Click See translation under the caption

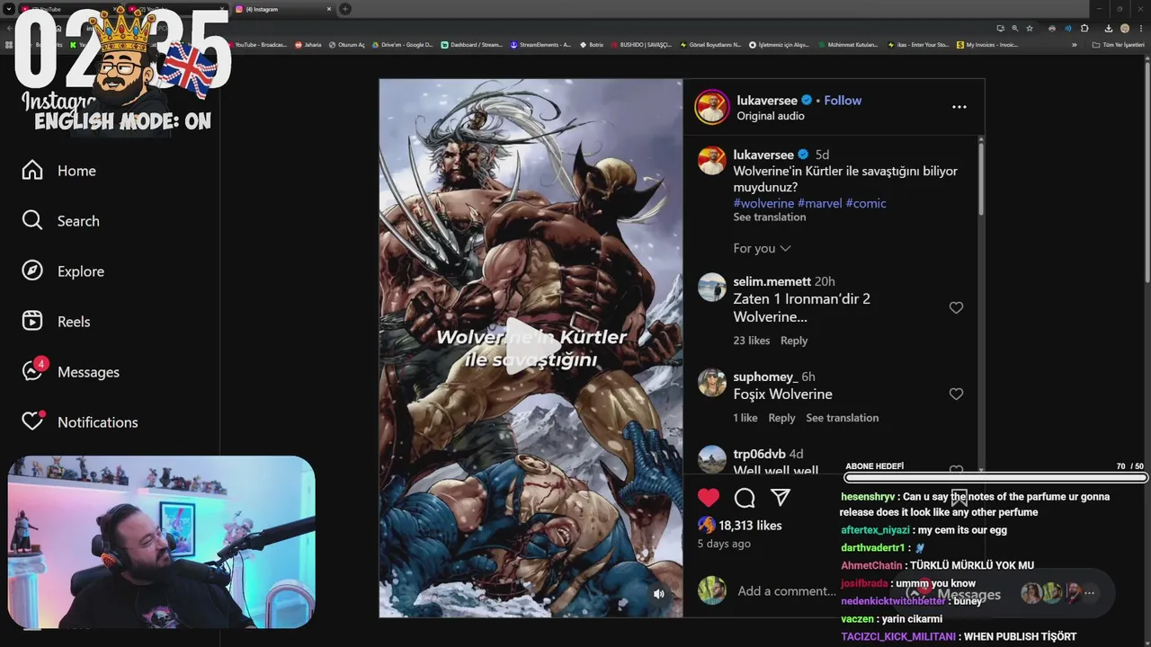tap(769, 217)
